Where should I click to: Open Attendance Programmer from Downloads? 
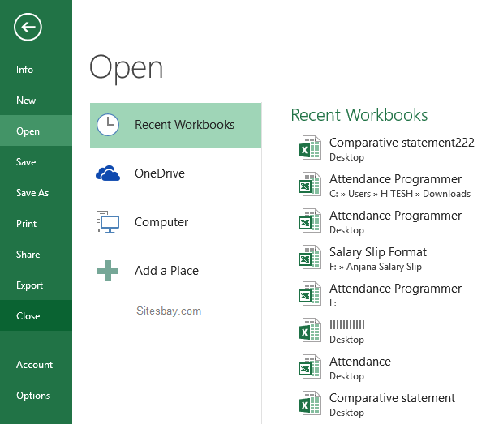click(x=395, y=179)
